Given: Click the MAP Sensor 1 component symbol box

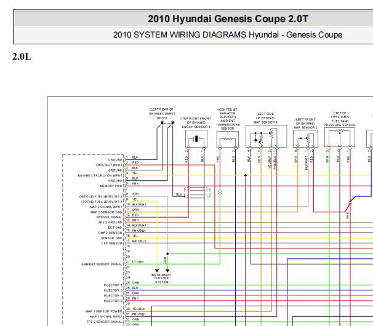Looking at the screenshot, I should click(266, 137).
